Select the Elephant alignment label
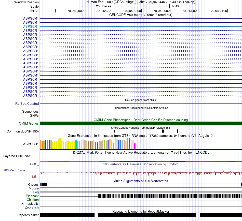Image resolution: width=242 pixels, height=221 pixels. click(32, 196)
